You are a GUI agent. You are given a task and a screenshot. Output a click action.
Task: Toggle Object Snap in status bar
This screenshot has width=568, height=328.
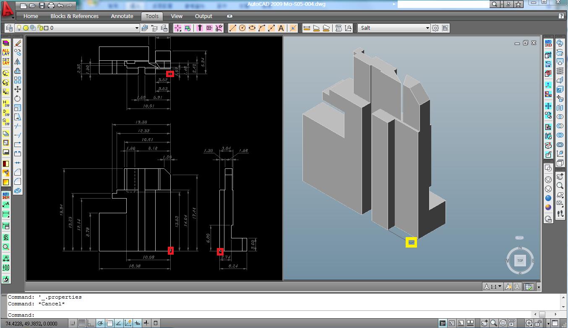(x=109, y=323)
